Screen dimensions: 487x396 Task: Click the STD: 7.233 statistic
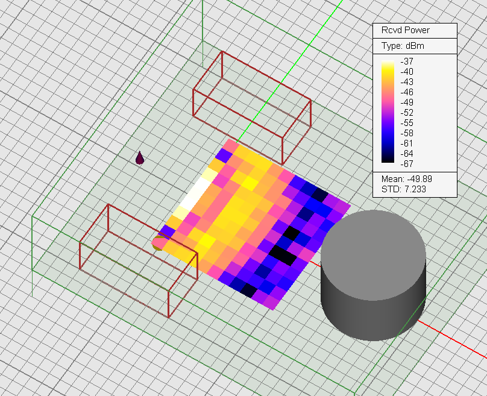(402, 189)
